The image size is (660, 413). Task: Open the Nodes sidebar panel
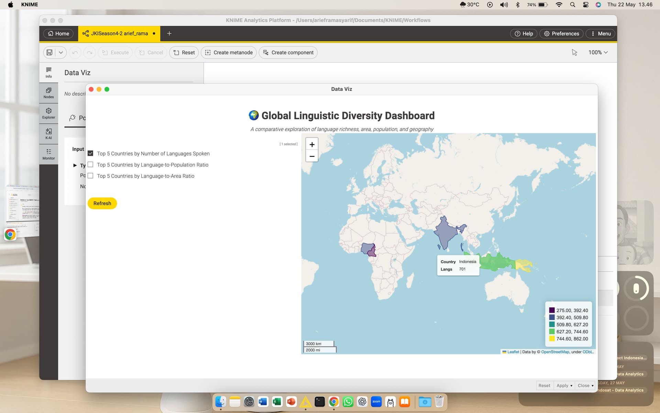[x=48, y=93]
